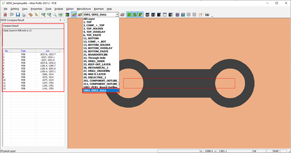Sort by the 'No.' column header
The image size is (291, 153).
(7, 51)
